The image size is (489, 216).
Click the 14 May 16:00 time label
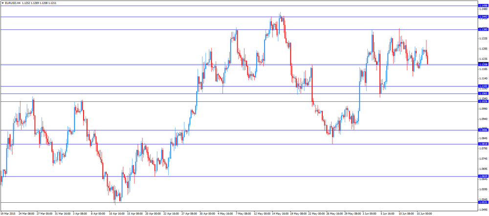pyautogui.click(x=280, y=214)
